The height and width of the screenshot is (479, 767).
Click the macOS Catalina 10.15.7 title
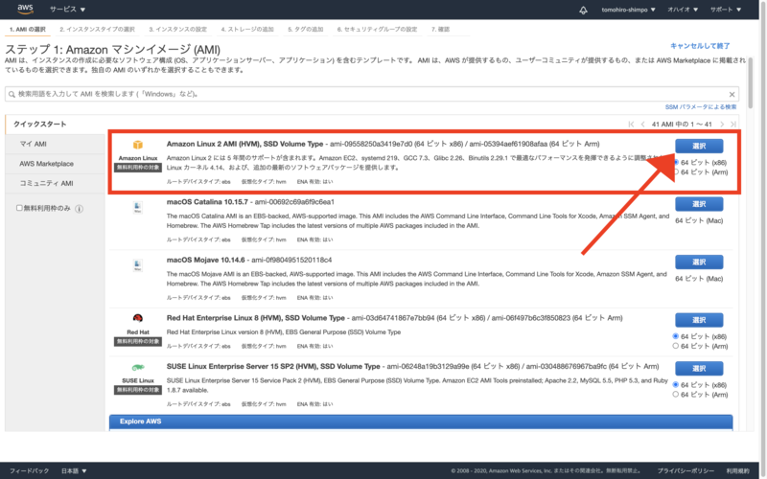[207, 202]
